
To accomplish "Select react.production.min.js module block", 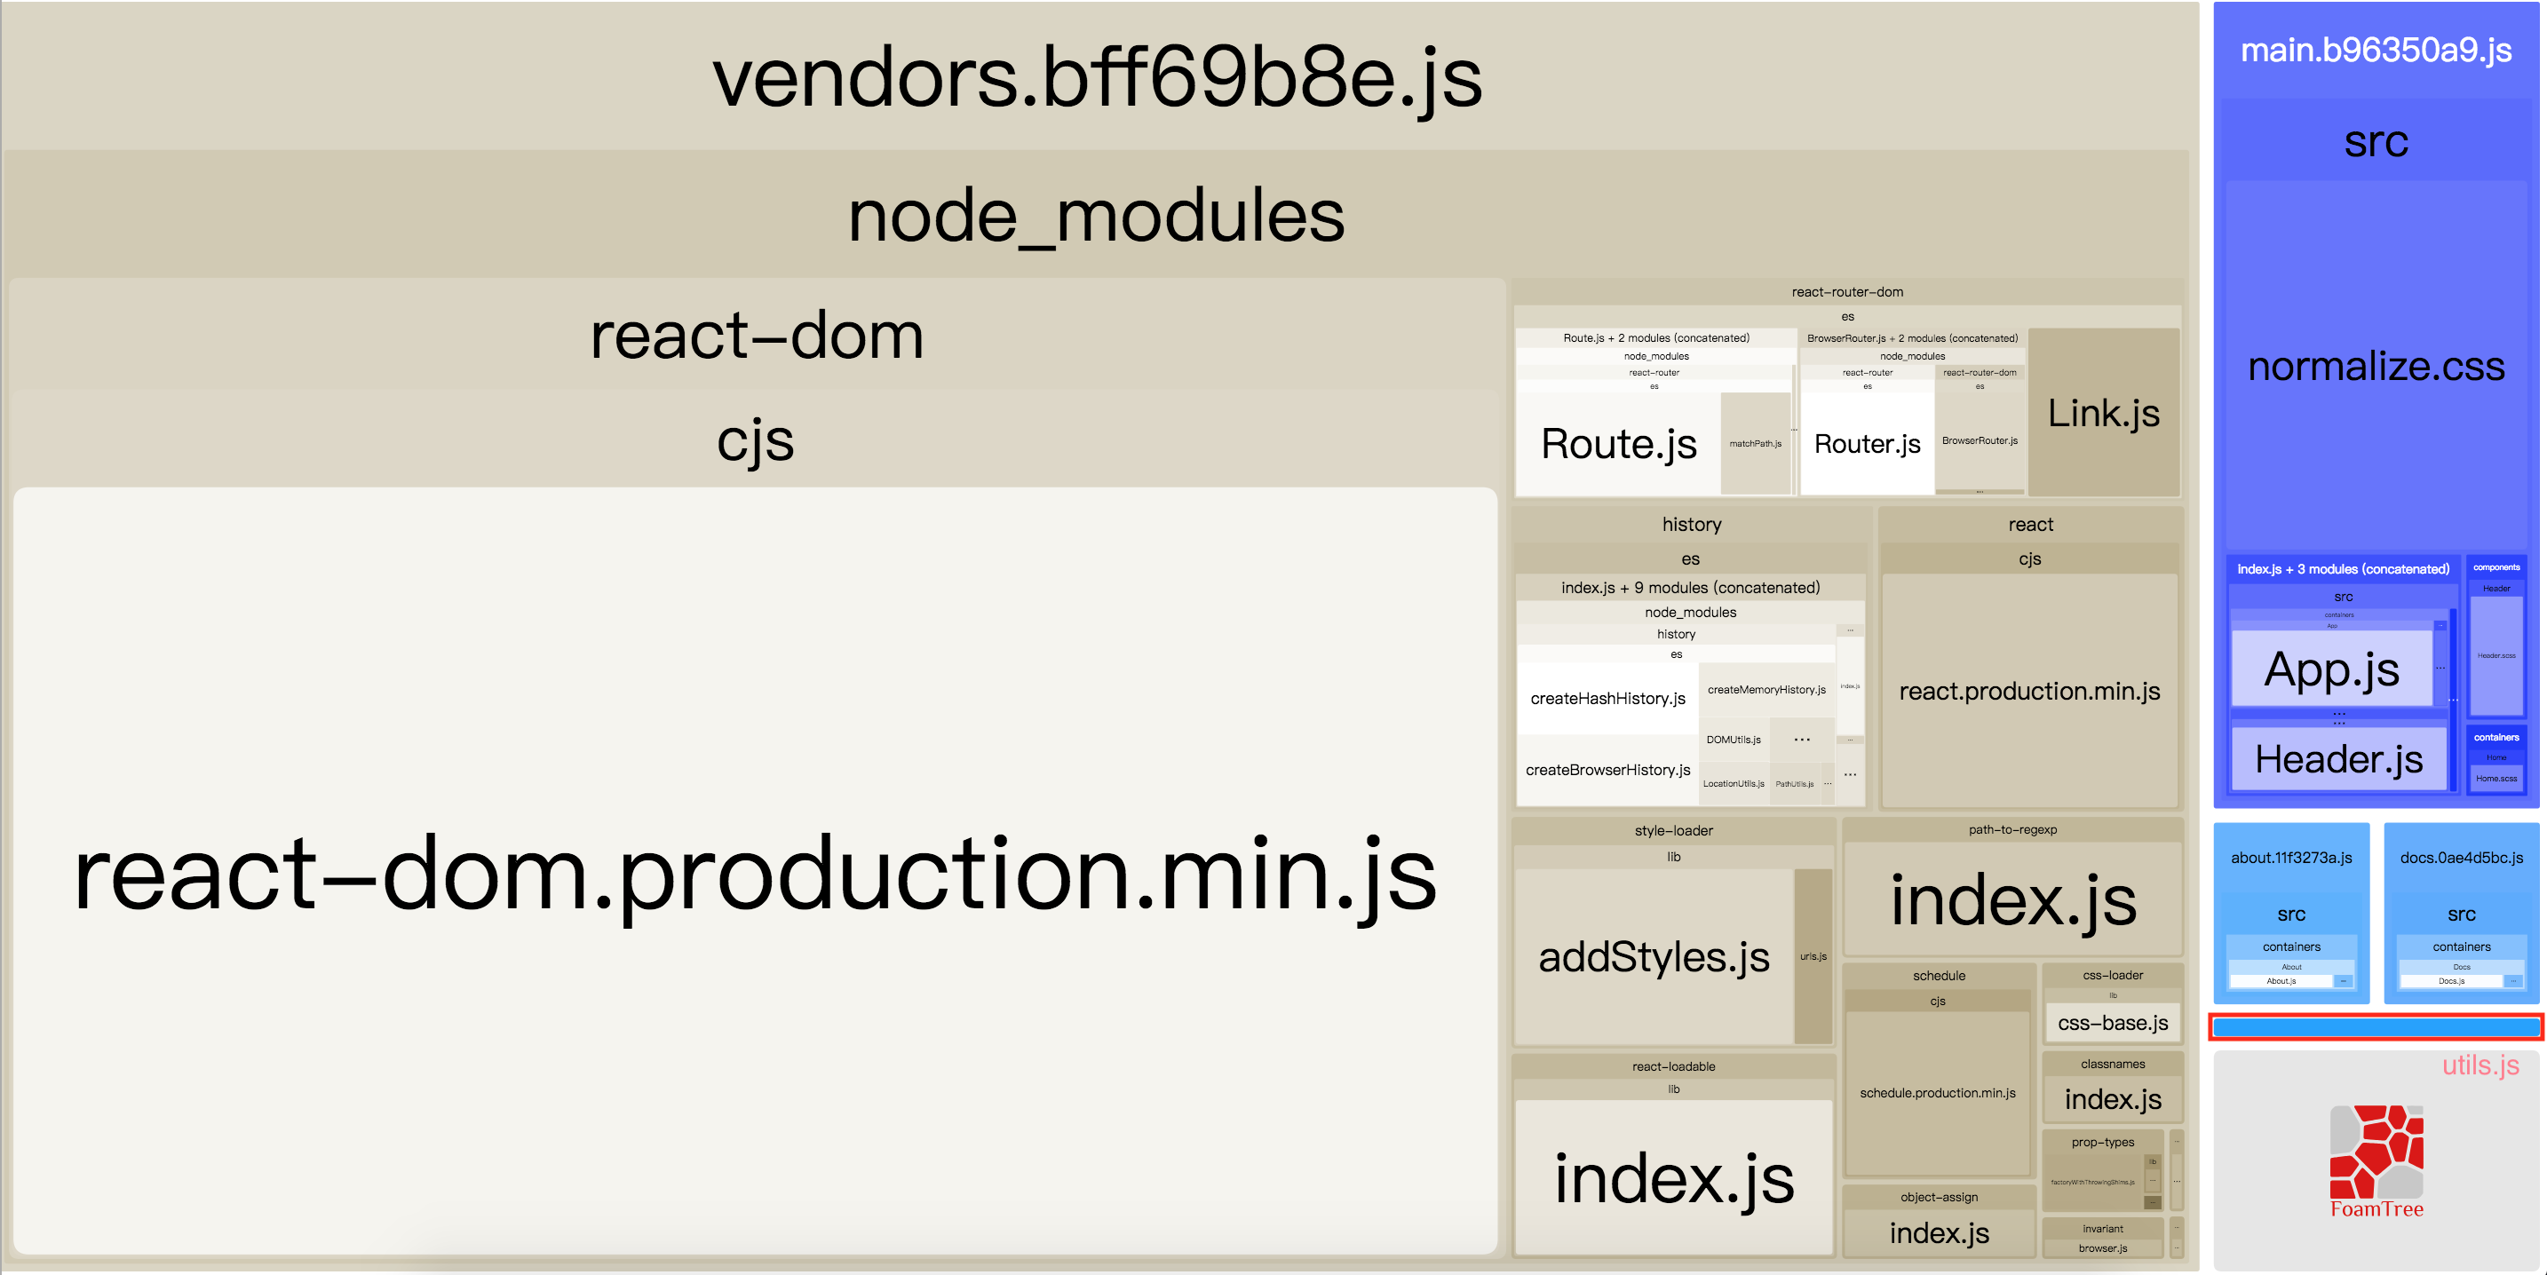I will coord(2029,691).
